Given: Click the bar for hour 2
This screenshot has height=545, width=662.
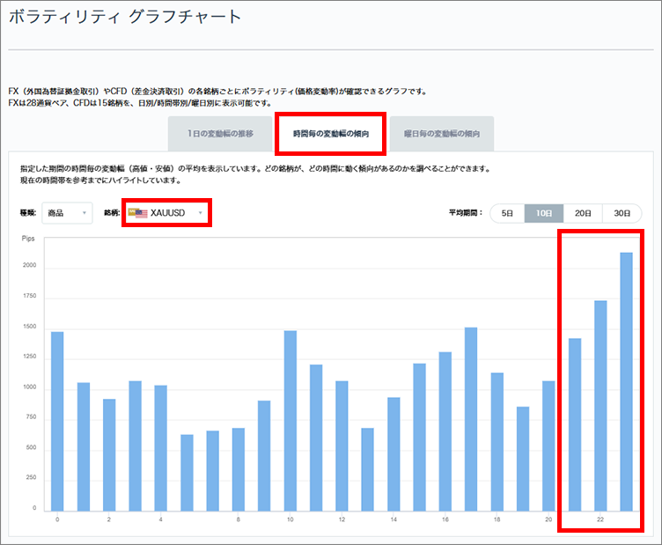Looking at the screenshot, I should [109, 454].
